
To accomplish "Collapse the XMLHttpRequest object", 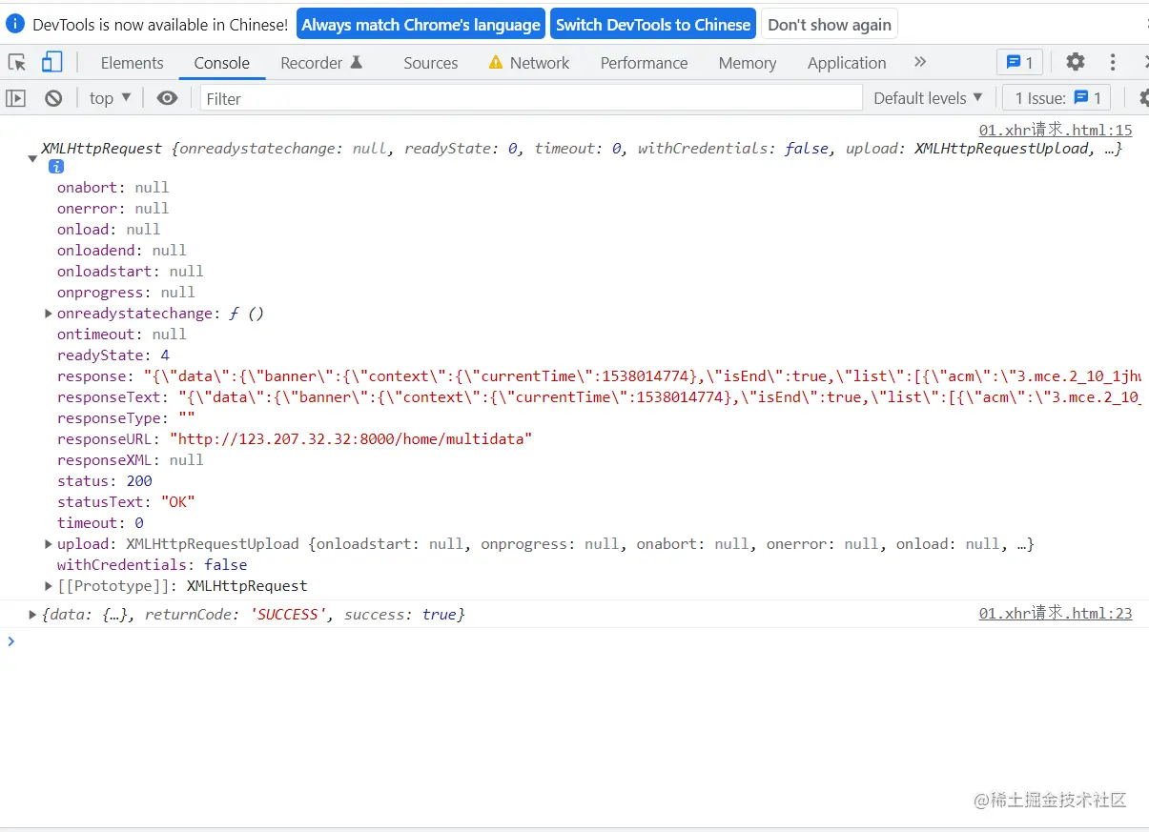I will click(32, 159).
